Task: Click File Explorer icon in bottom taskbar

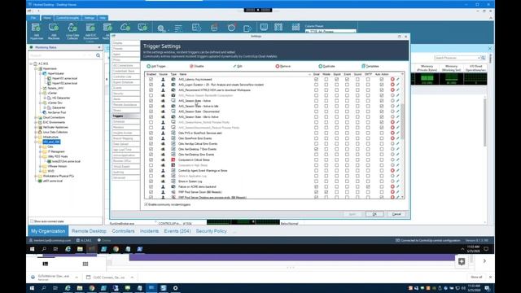Action: (x=80, y=288)
